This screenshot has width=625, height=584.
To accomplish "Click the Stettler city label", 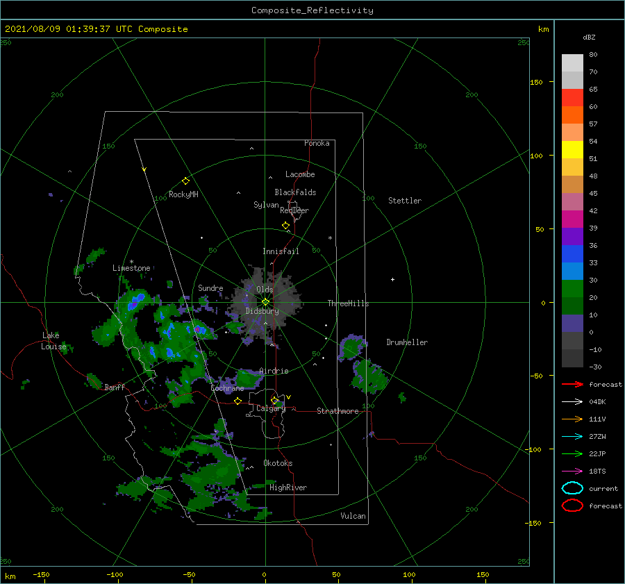I will 405,201.
